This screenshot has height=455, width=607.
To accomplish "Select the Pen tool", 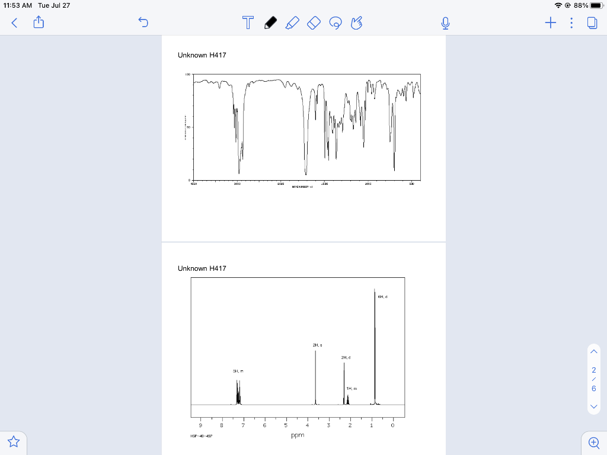I will [x=270, y=23].
